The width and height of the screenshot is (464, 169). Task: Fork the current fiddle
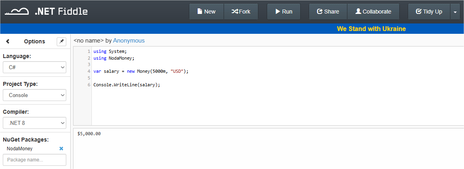point(241,12)
